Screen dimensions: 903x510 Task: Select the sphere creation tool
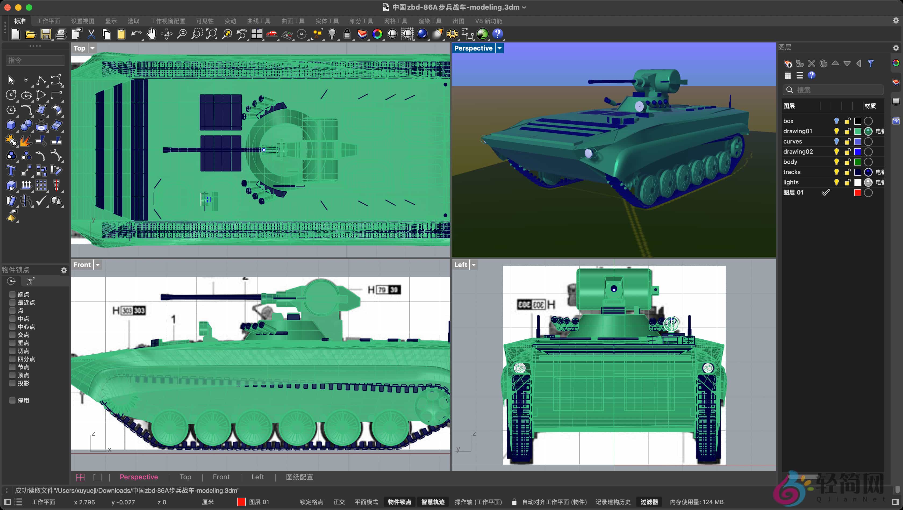(x=26, y=125)
